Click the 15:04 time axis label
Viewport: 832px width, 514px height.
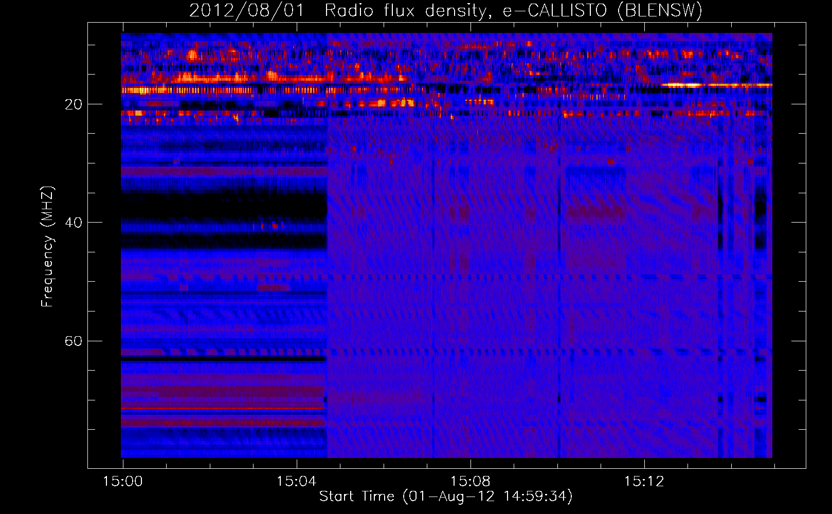297,482
